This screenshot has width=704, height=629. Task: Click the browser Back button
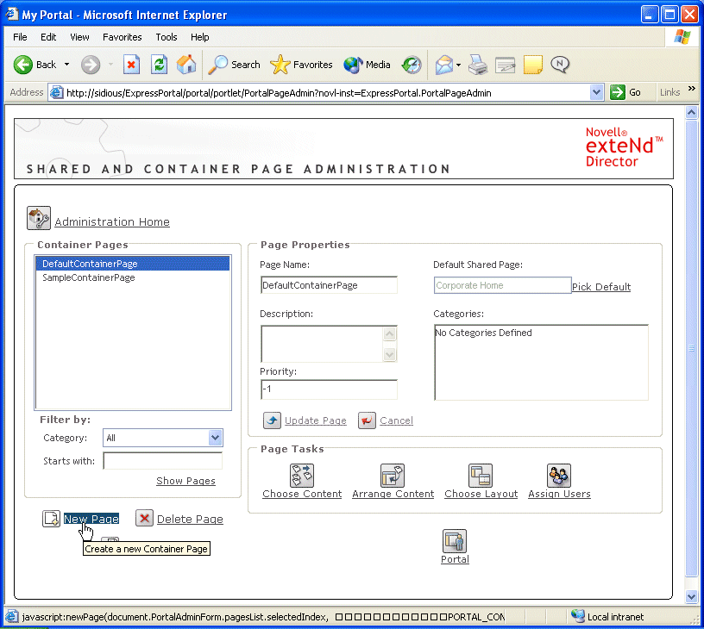[35, 65]
